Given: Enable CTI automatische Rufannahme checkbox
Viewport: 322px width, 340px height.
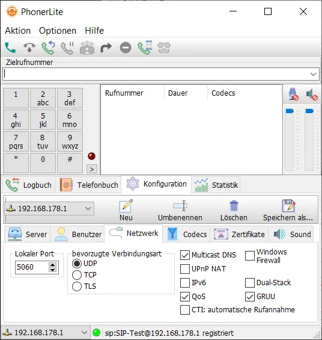Looking at the screenshot, I should (x=185, y=310).
